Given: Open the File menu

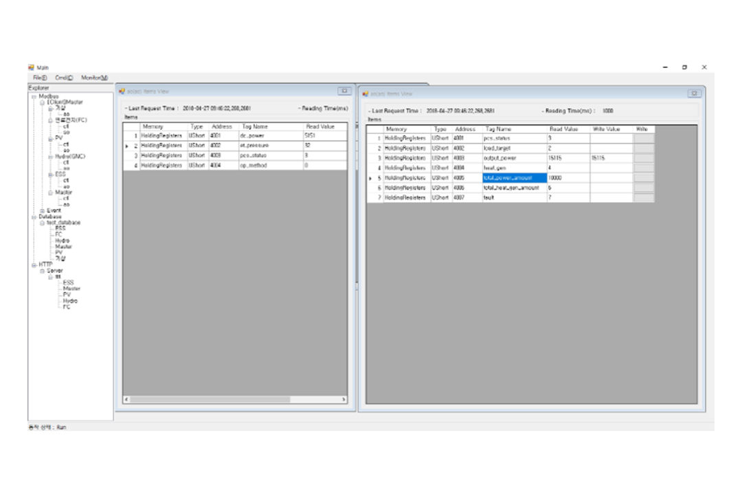Looking at the screenshot, I should 40,78.
